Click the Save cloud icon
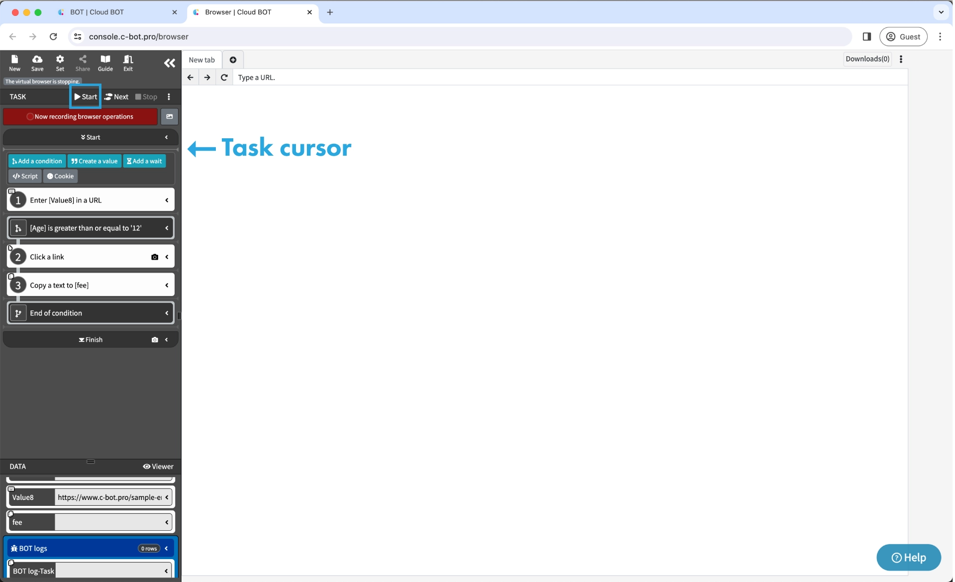 coord(37,63)
